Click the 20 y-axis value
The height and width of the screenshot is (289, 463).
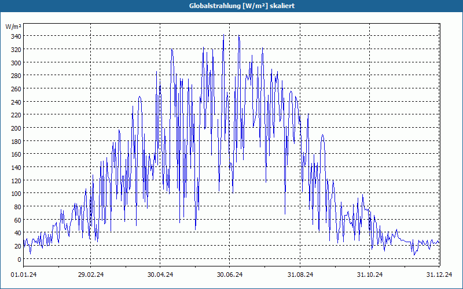(18, 247)
